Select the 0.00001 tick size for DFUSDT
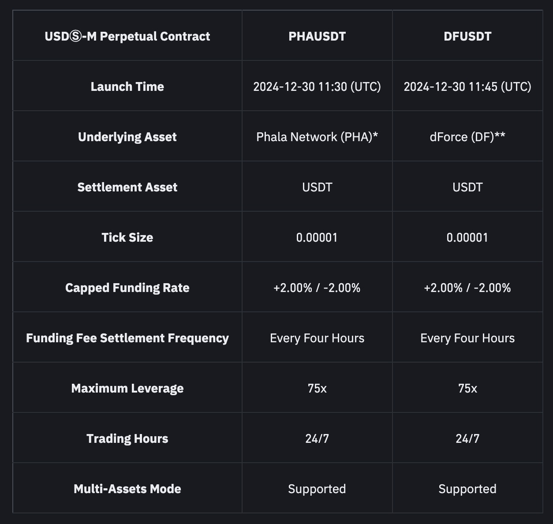Viewport: 553px width, 524px height. click(467, 237)
